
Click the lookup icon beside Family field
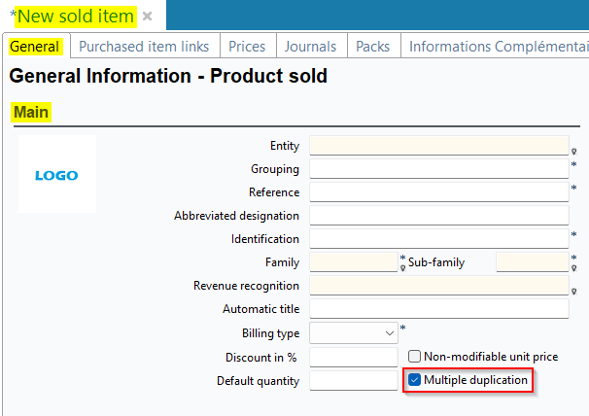402,268
